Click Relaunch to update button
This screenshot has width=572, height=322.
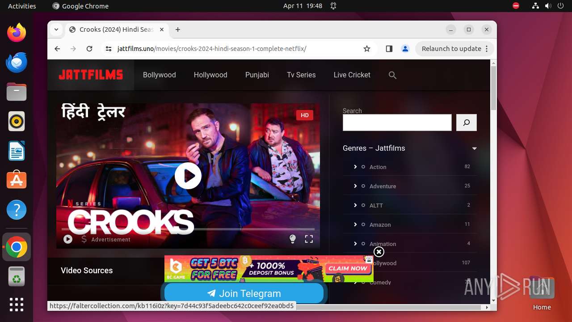coord(454,49)
